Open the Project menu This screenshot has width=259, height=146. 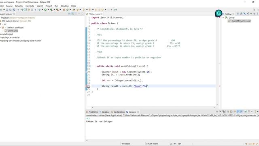point(49,6)
